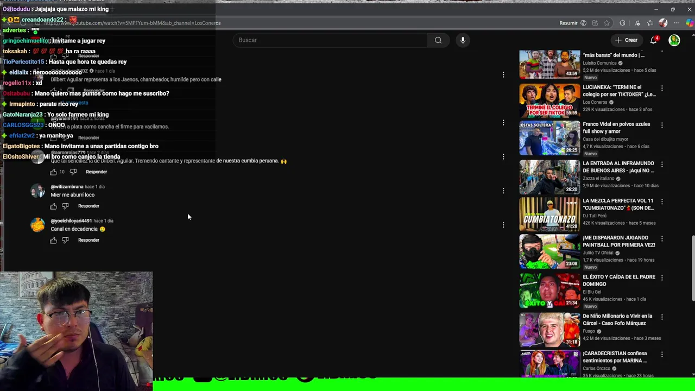Open options menu for @yoelchiloyari4491 comment

coord(503,225)
